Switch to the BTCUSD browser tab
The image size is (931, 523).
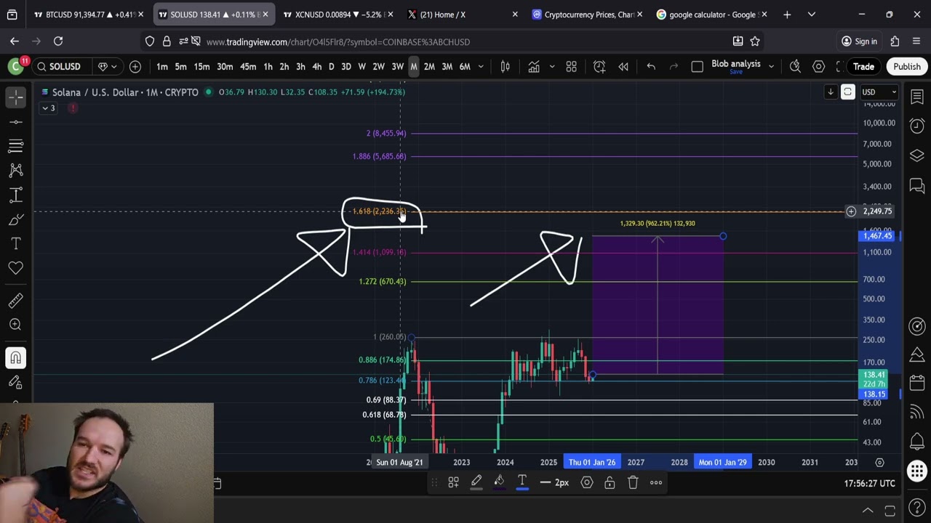pos(87,15)
